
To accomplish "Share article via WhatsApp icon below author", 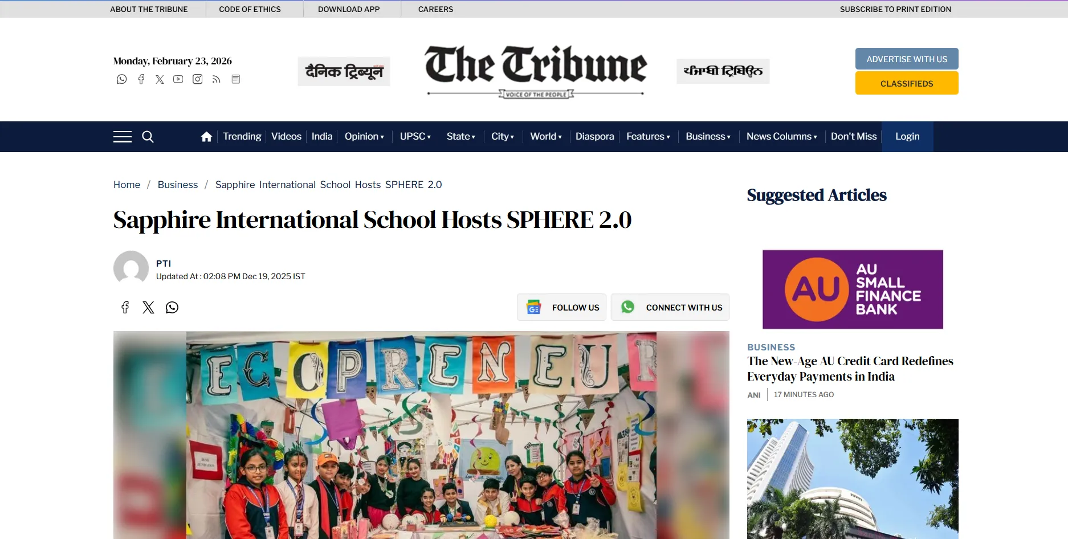I will (172, 308).
